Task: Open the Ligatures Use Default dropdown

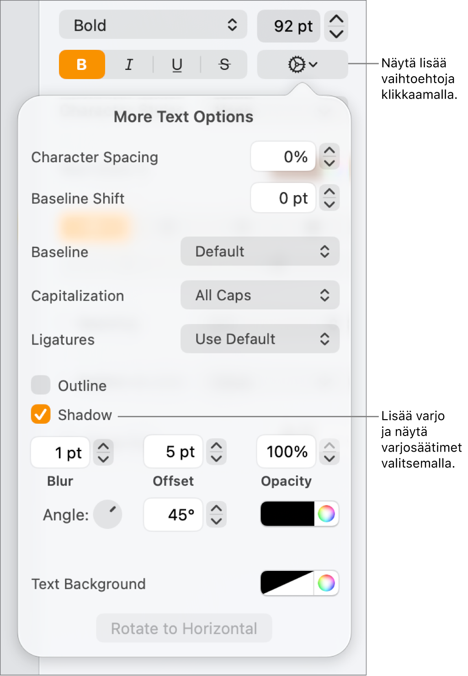Action: click(x=260, y=339)
